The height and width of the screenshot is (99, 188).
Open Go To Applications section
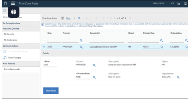pyautogui.click(x=11, y=23)
